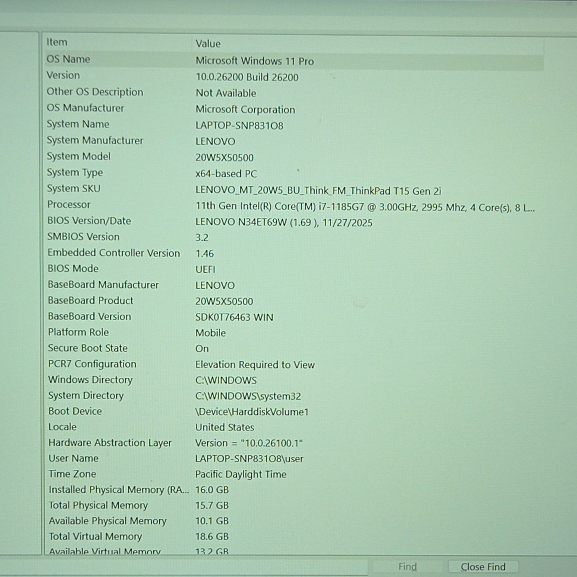Screen dimensions: 577x577
Task: Click the UEFI value
Action: click(205, 270)
